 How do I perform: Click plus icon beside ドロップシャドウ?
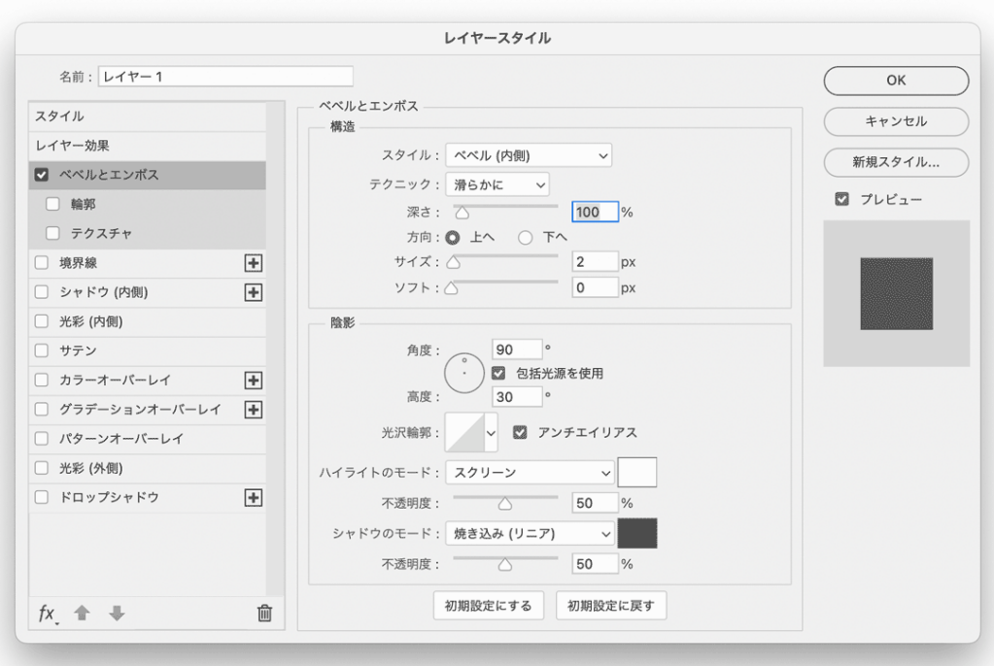click(x=254, y=497)
